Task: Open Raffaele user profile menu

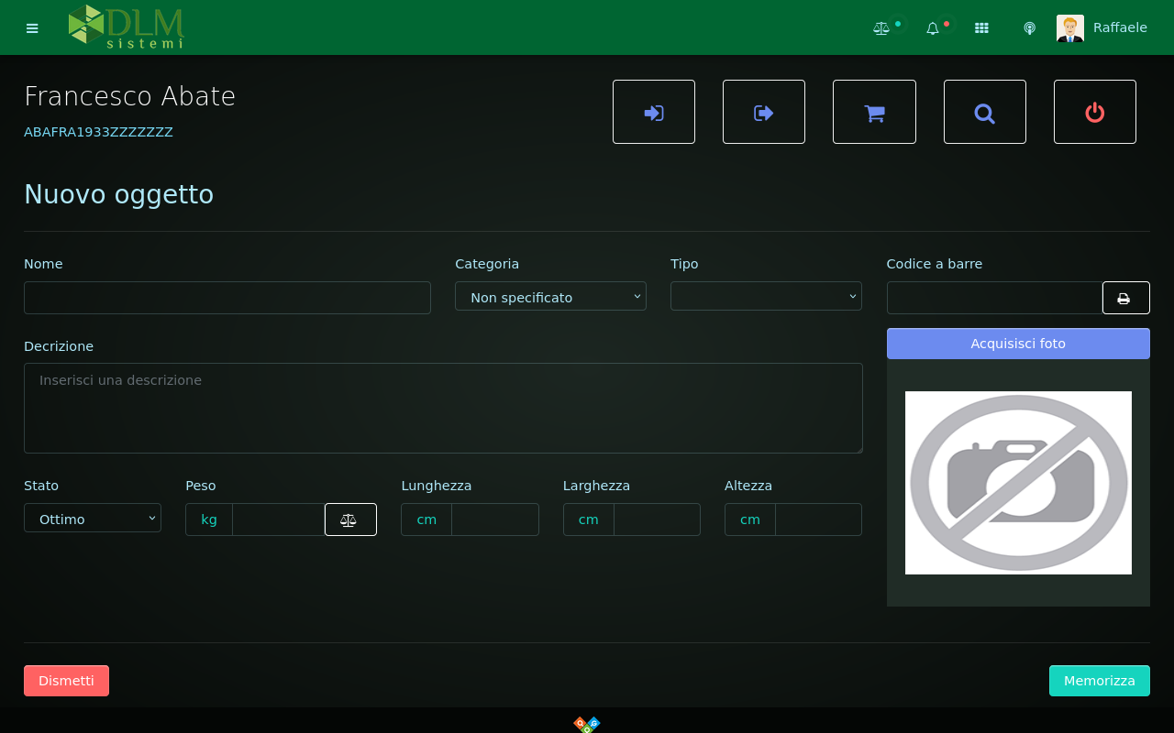Action: point(1102,28)
